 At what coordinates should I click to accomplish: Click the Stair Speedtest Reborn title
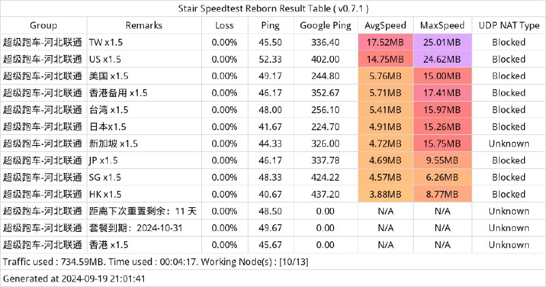pos(274,8)
